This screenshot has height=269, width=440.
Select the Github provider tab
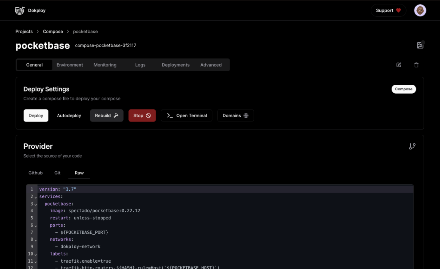[36, 173]
